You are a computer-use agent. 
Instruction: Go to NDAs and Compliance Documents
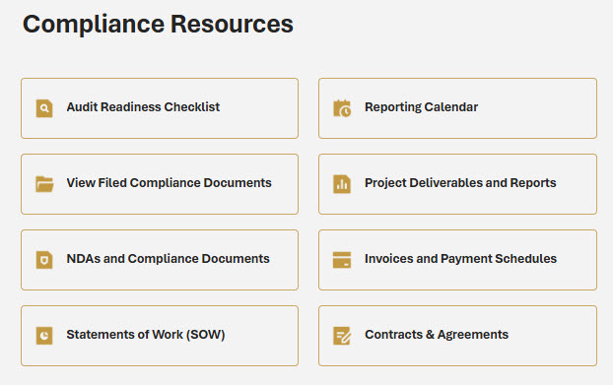coord(169,259)
